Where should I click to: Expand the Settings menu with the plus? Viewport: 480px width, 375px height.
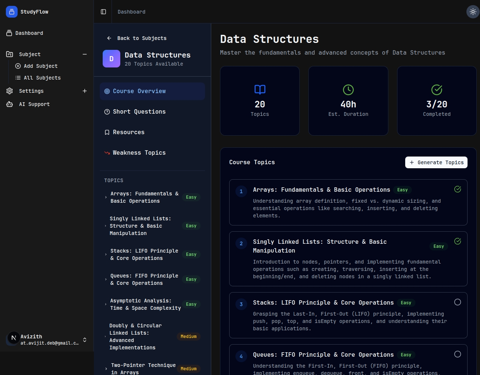(x=85, y=91)
